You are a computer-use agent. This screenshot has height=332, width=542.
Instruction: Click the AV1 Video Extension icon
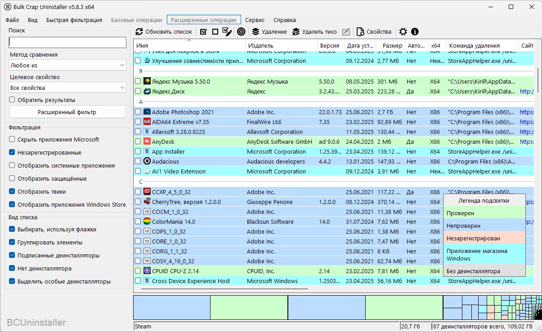tap(147, 171)
